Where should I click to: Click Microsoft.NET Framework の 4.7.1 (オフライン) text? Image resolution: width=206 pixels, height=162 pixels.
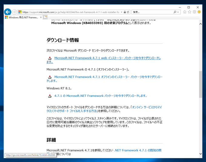(88, 69)
